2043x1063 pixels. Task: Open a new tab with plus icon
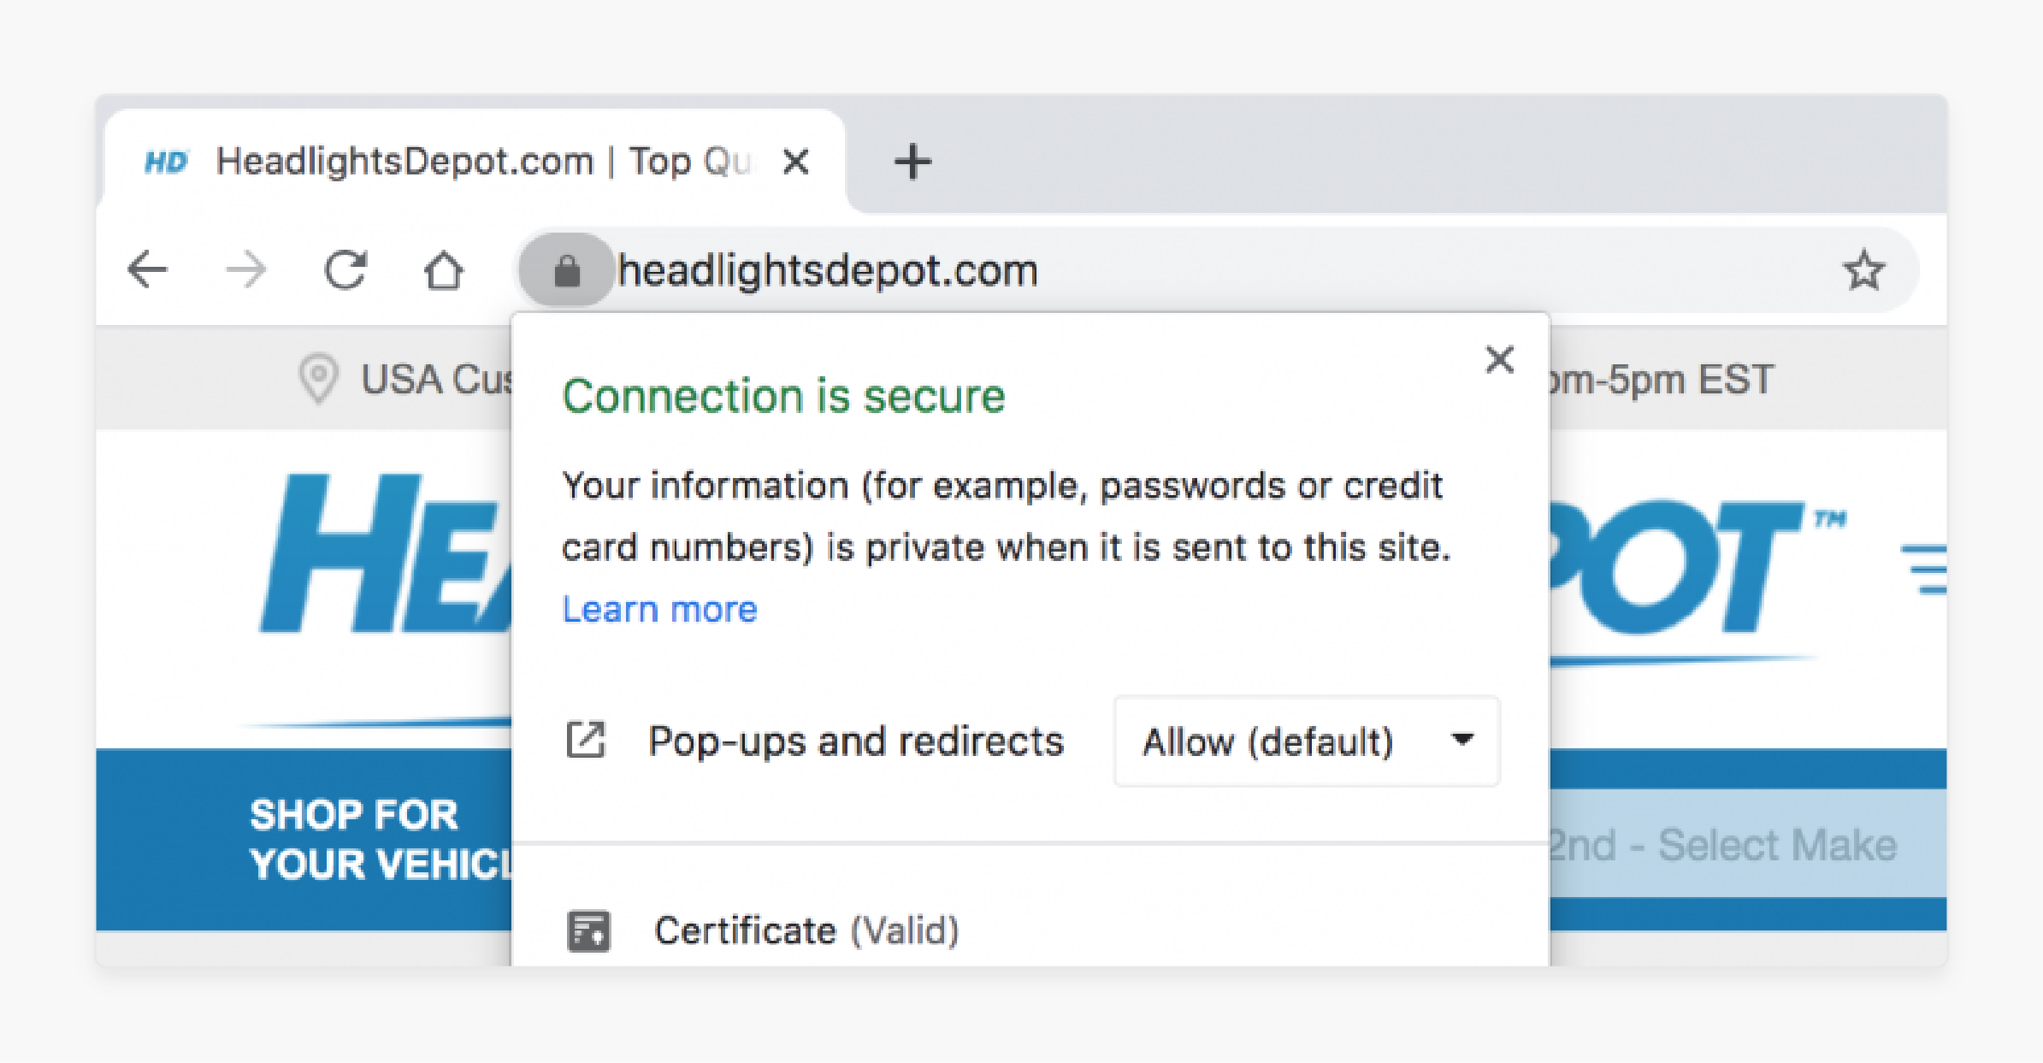tap(912, 162)
